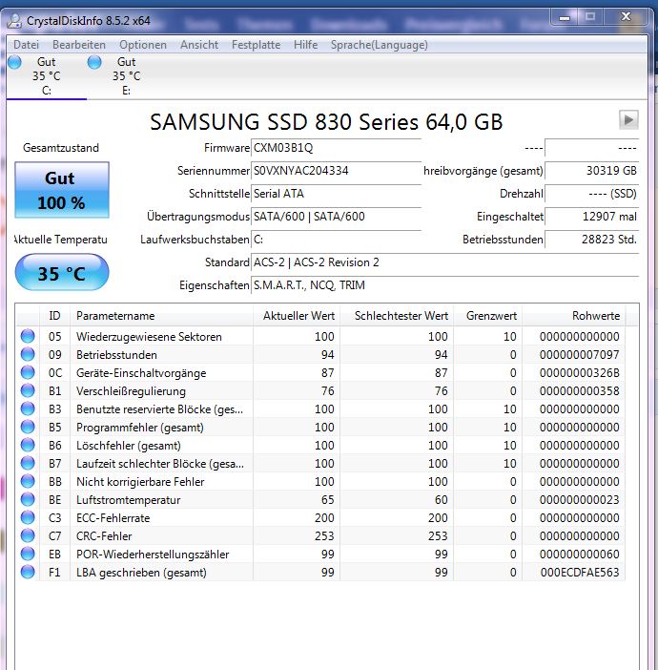
Task: Click the CRC-Fehler parameter name
Action: (x=104, y=536)
